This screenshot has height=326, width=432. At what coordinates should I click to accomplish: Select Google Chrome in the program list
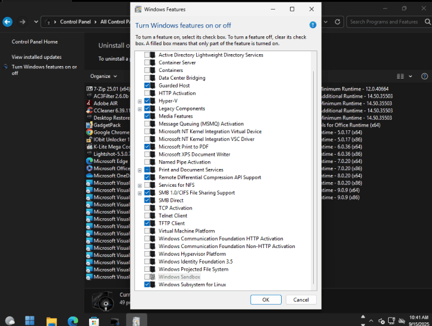coord(108,132)
